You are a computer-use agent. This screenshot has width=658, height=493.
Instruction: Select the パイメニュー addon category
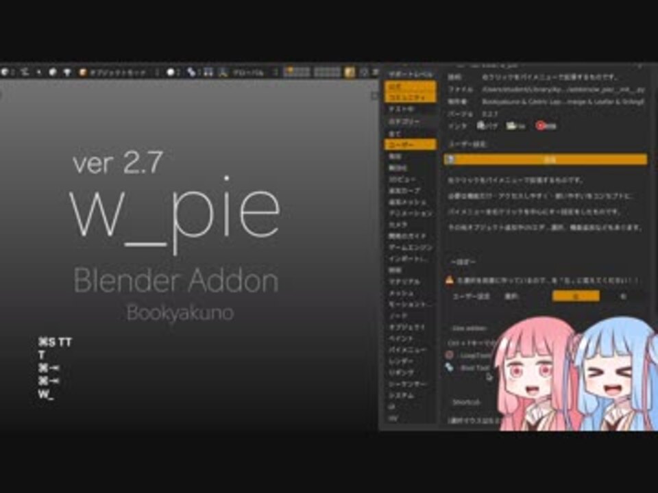[x=410, y=350]
